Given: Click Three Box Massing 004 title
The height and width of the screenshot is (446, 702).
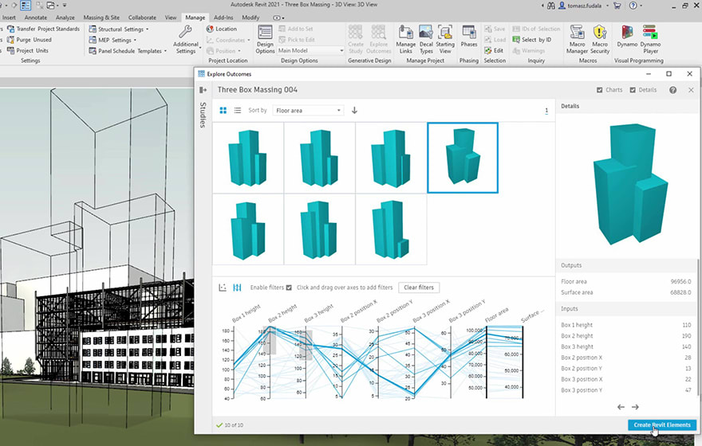Looking at the screenshot, I should coord(258,90).
